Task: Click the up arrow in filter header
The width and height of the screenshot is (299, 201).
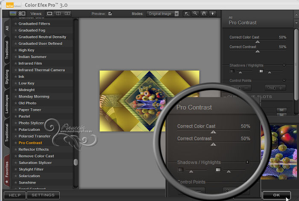Action: 296,14
